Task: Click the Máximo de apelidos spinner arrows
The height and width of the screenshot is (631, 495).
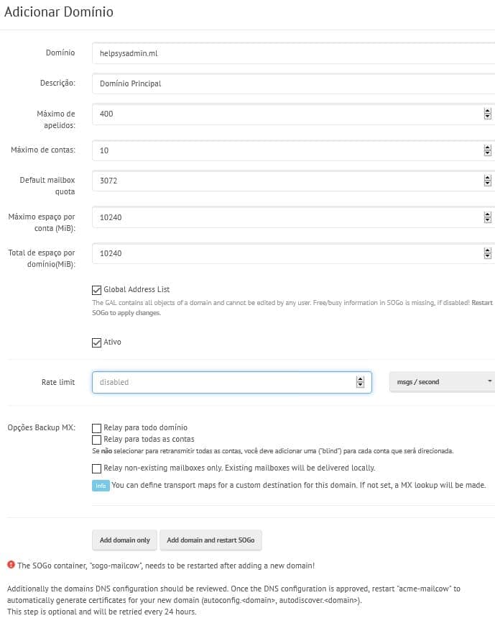Action: 487,114
